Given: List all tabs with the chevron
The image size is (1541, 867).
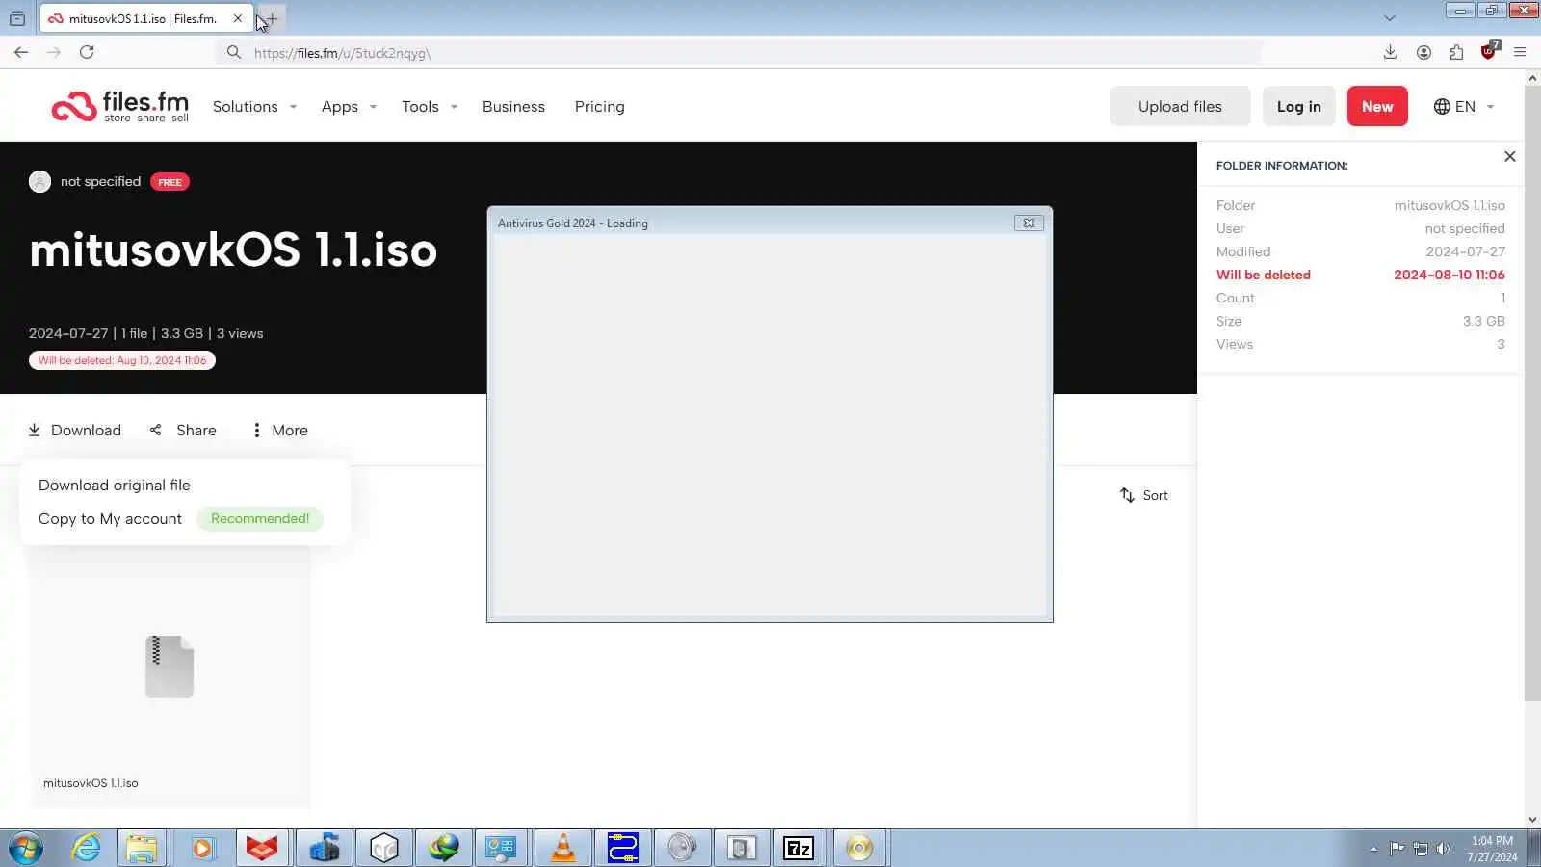Looking at the screenshot, I should click(x=1389, y=18).
